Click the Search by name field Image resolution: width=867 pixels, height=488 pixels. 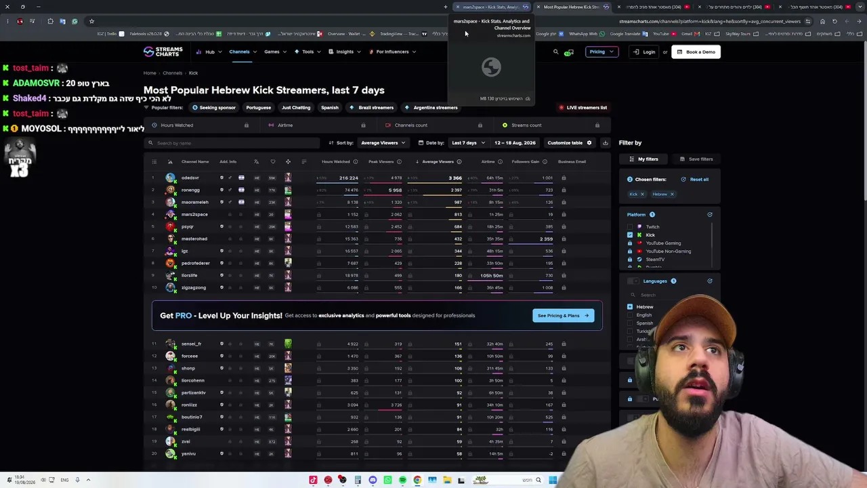pyautogui.click(x=232, y=143)
